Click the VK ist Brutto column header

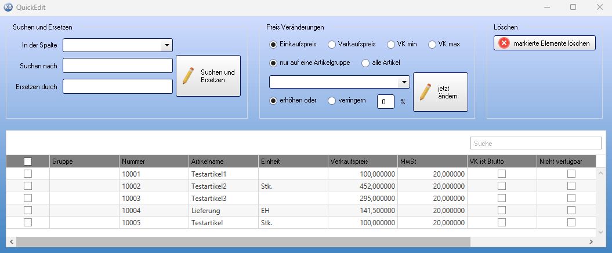502,162
